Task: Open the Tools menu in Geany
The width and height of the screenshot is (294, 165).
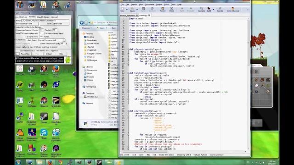Action: tap(173, 5)
